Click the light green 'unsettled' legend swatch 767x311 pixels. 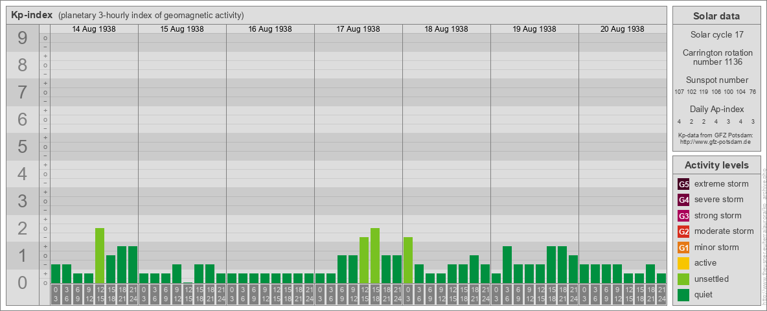(684, 279)
